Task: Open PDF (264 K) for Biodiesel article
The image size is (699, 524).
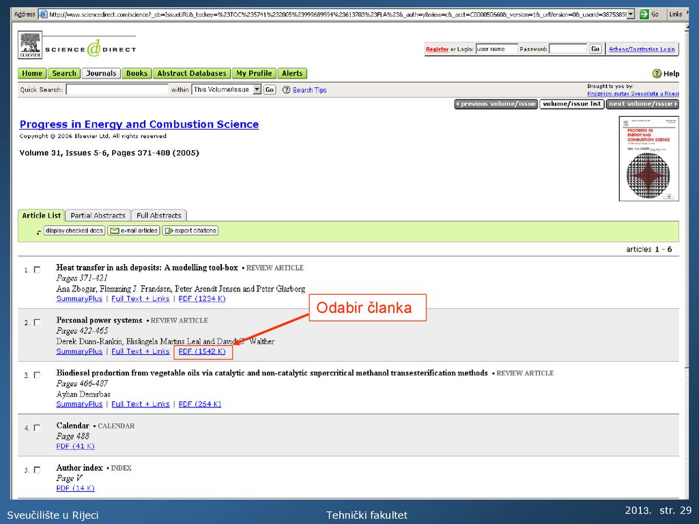Action: tap(200, 404)
